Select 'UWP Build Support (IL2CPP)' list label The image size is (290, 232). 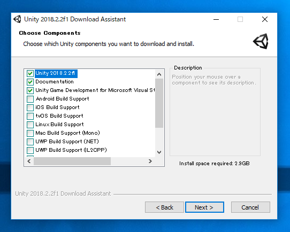[x=71, y=150]
